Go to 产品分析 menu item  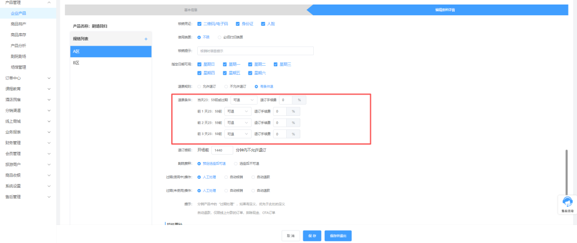pos(19,45)
